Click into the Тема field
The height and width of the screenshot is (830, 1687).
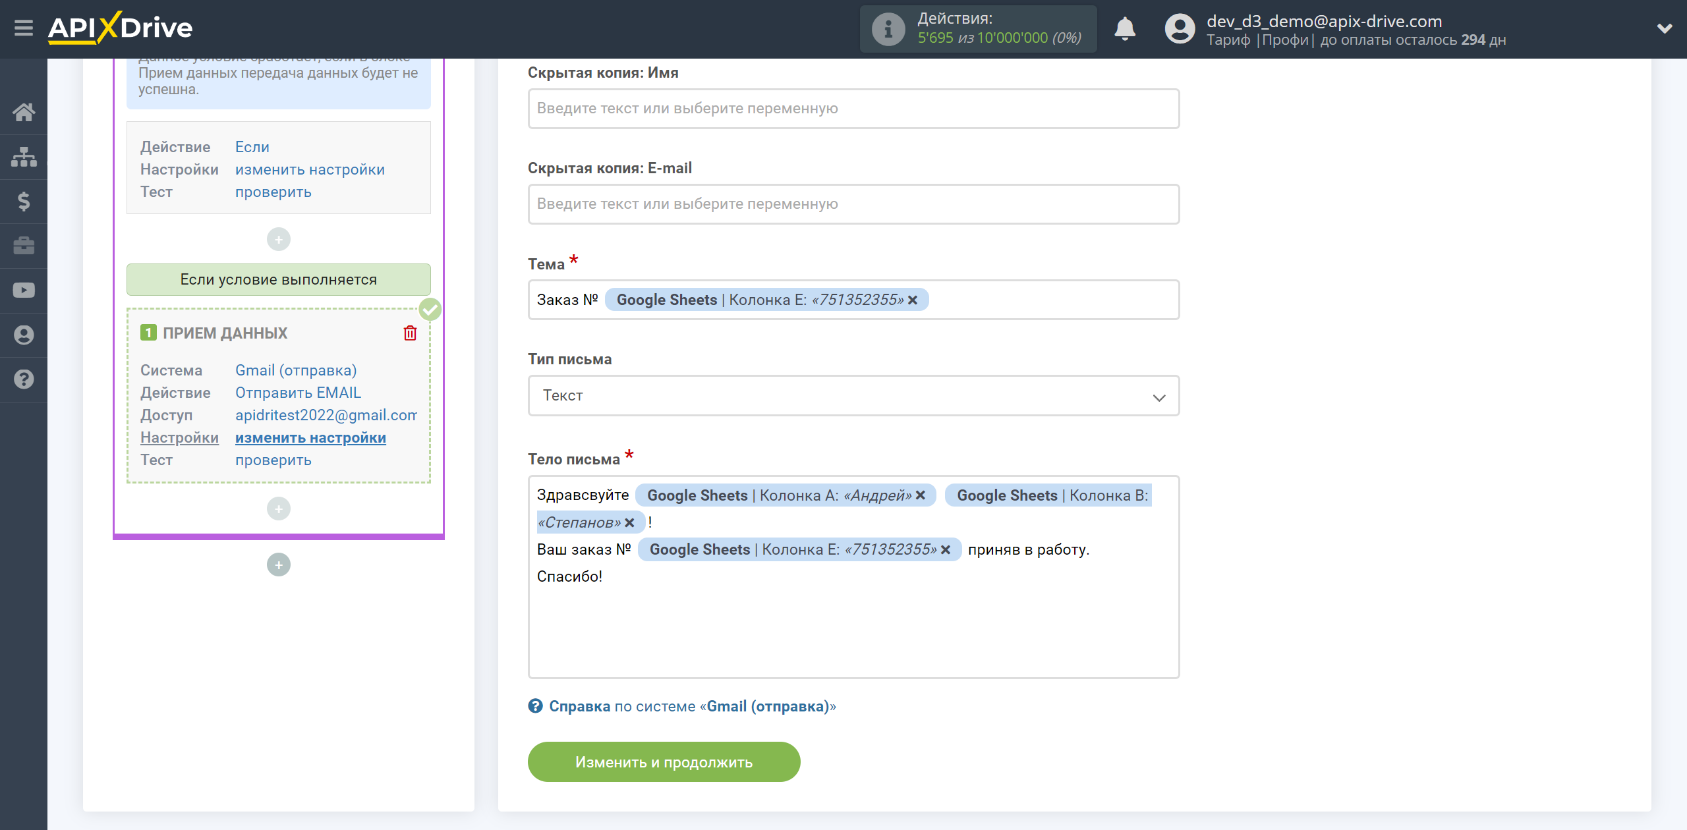pyautogui.click(x=853, y=300)
